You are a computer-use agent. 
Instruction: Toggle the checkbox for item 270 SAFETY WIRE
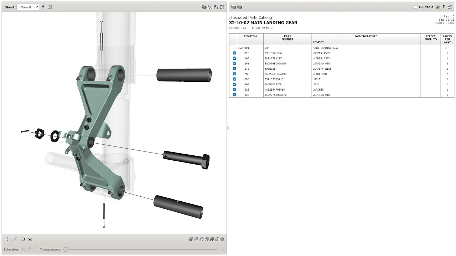(x=234, y=69)
